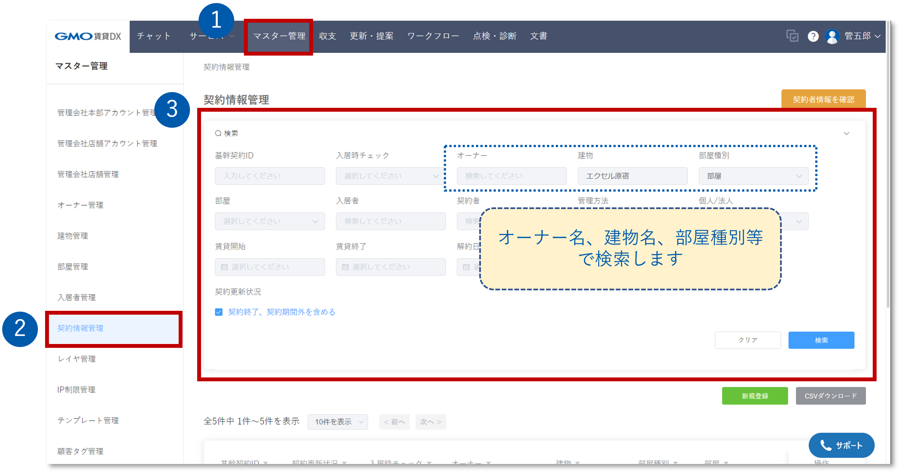Click the phone icon on the サポート button

pyautogui.click(x=825, y=445)
